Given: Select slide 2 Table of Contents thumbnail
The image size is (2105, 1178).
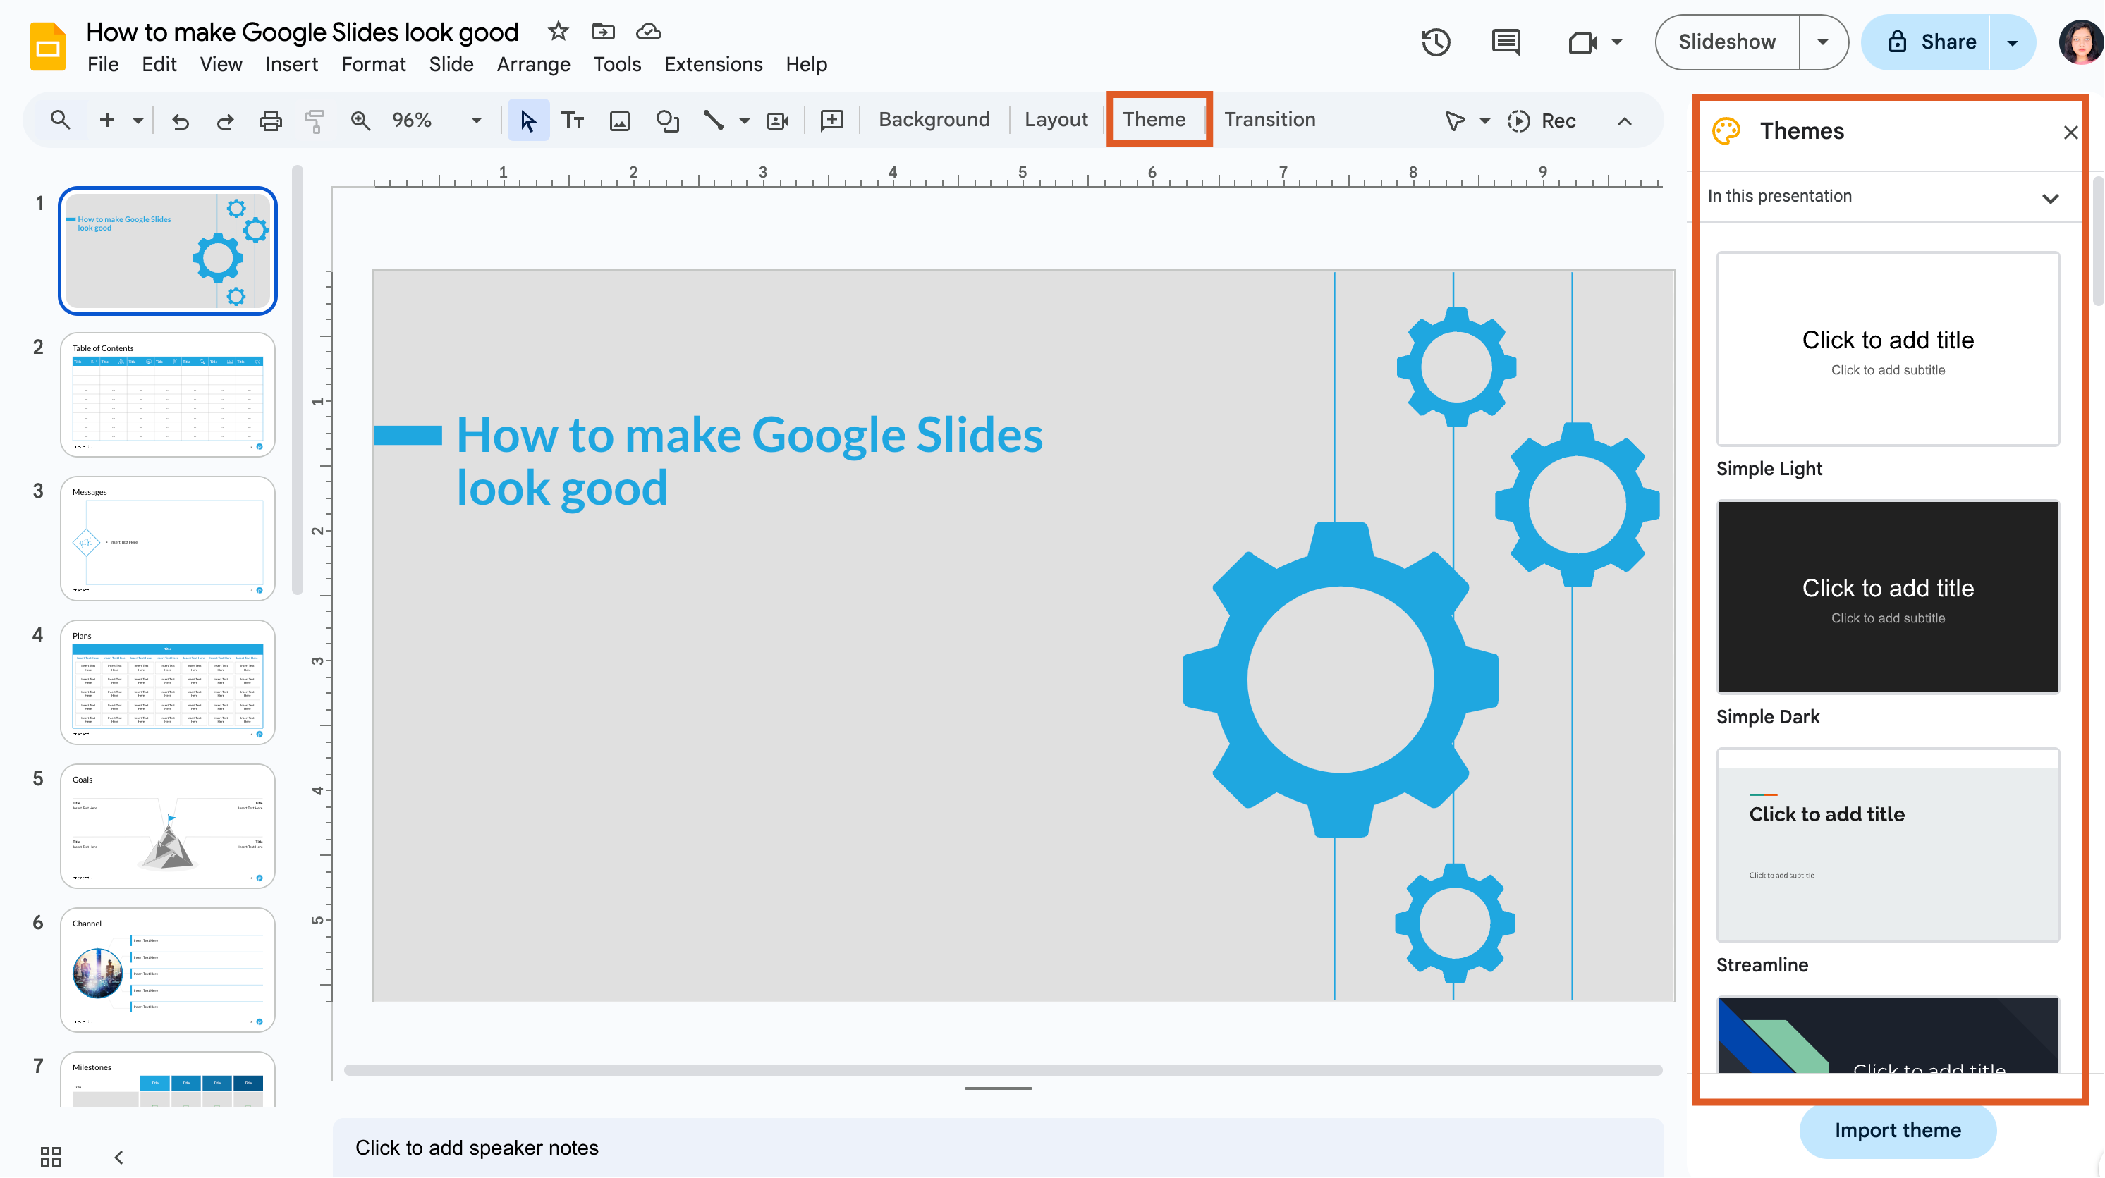Looking at the screenshot, I should click(168, 395).
